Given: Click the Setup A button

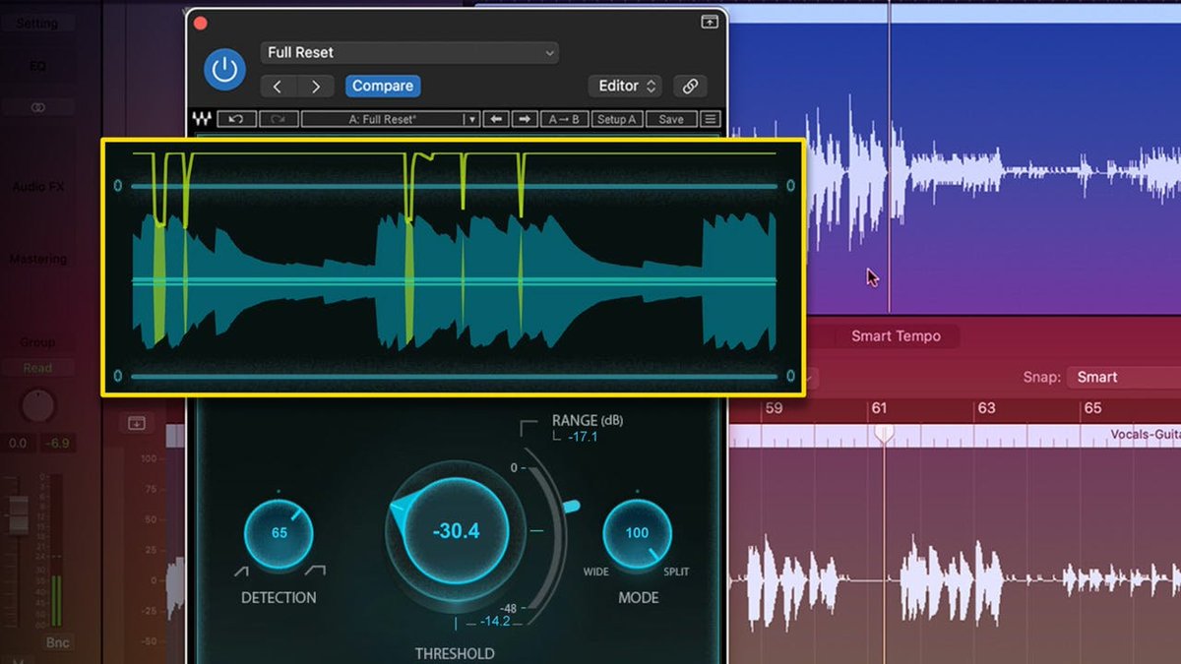Looking at the screenshot, I should point(618,119).
